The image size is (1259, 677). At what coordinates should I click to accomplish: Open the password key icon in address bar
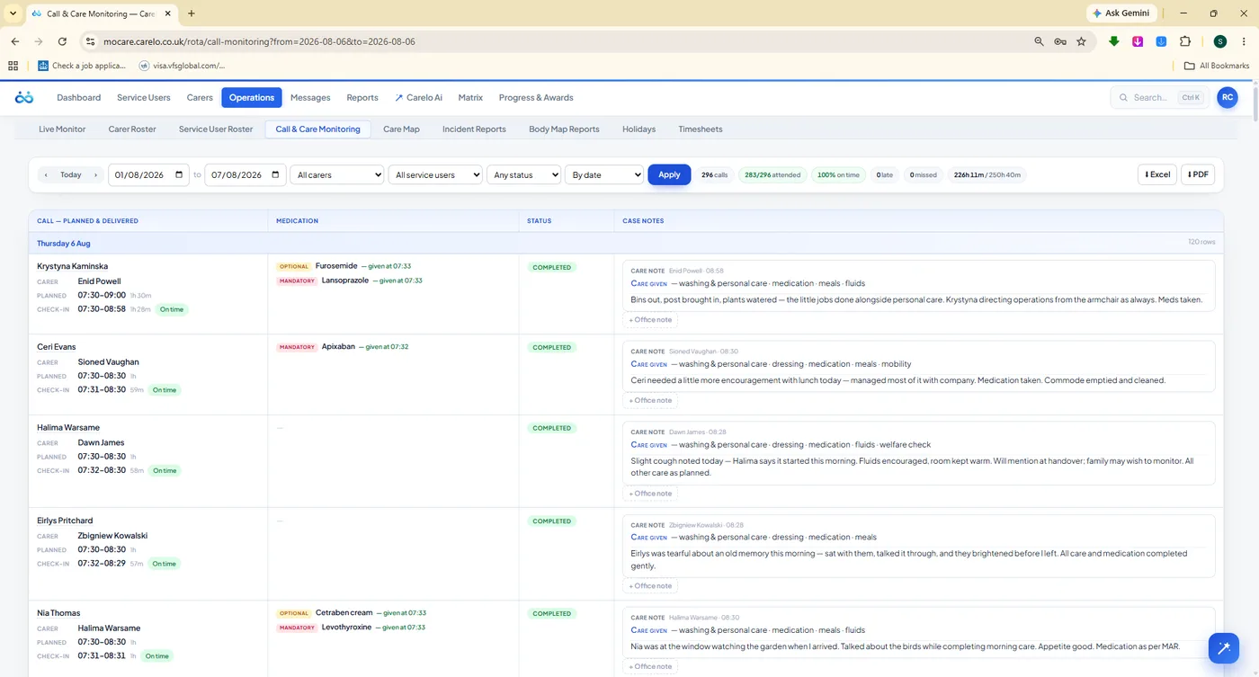click(x=1060, y=41)
